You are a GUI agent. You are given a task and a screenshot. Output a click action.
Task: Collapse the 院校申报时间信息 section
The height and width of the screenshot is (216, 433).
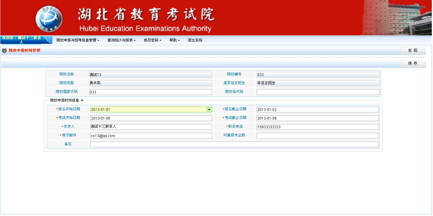pos(82,100)
